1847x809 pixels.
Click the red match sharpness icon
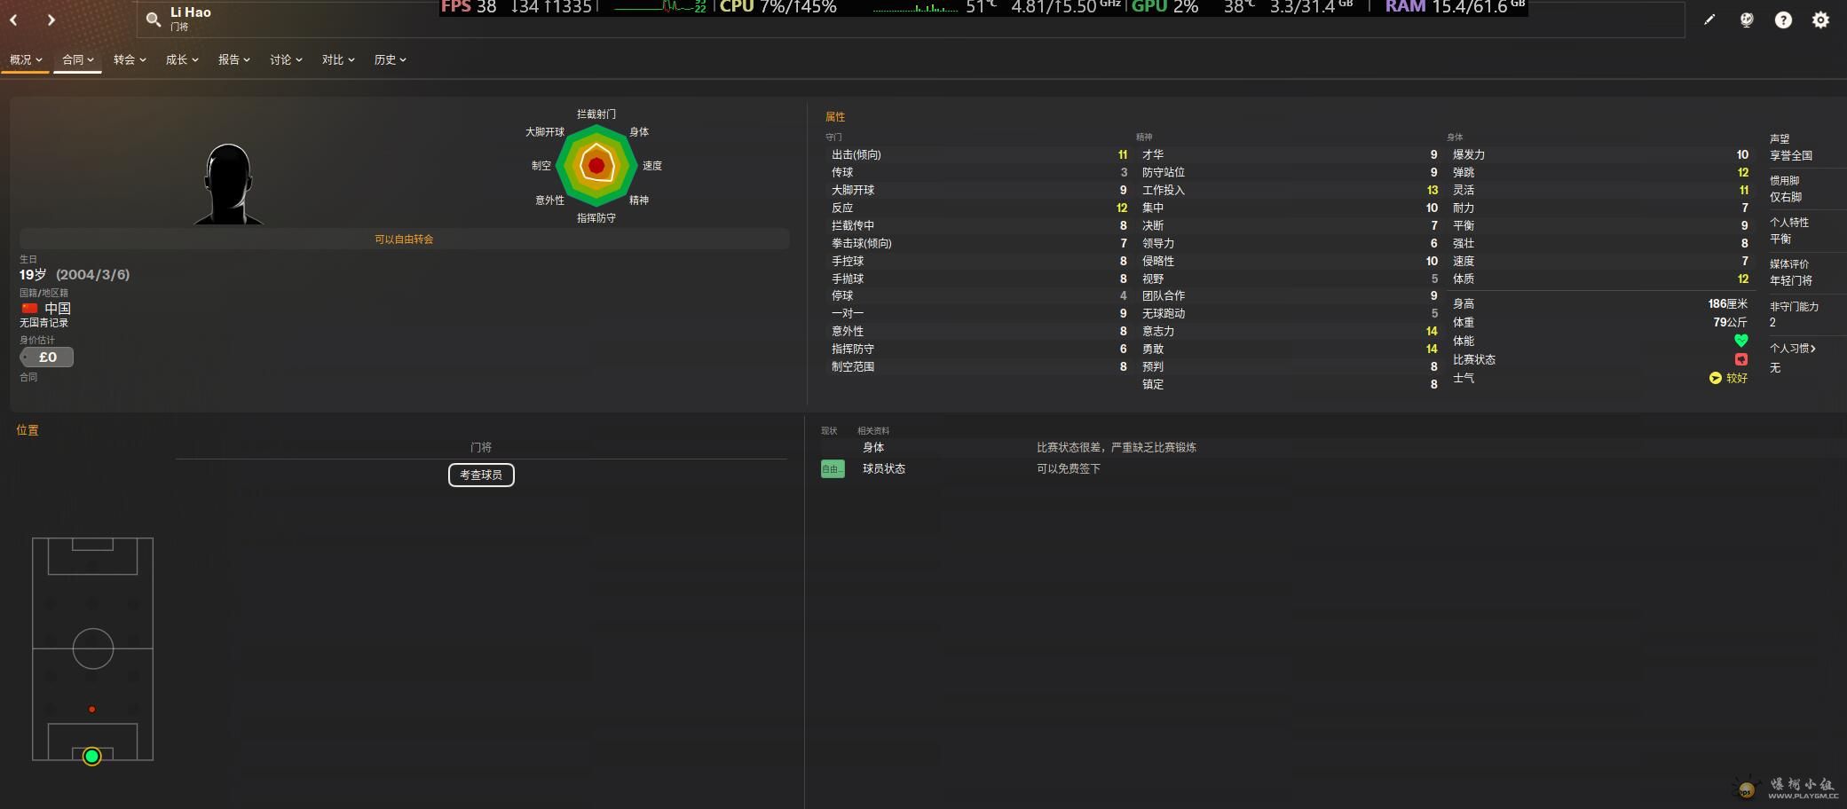click(x=1740, y=359)
